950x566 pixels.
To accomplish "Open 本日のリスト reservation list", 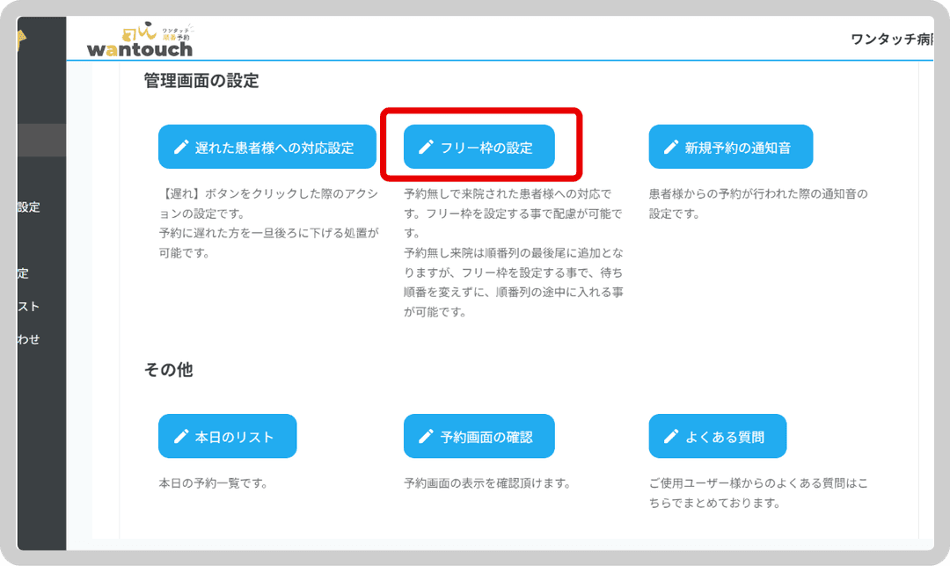I will click(x=228, y=436).
